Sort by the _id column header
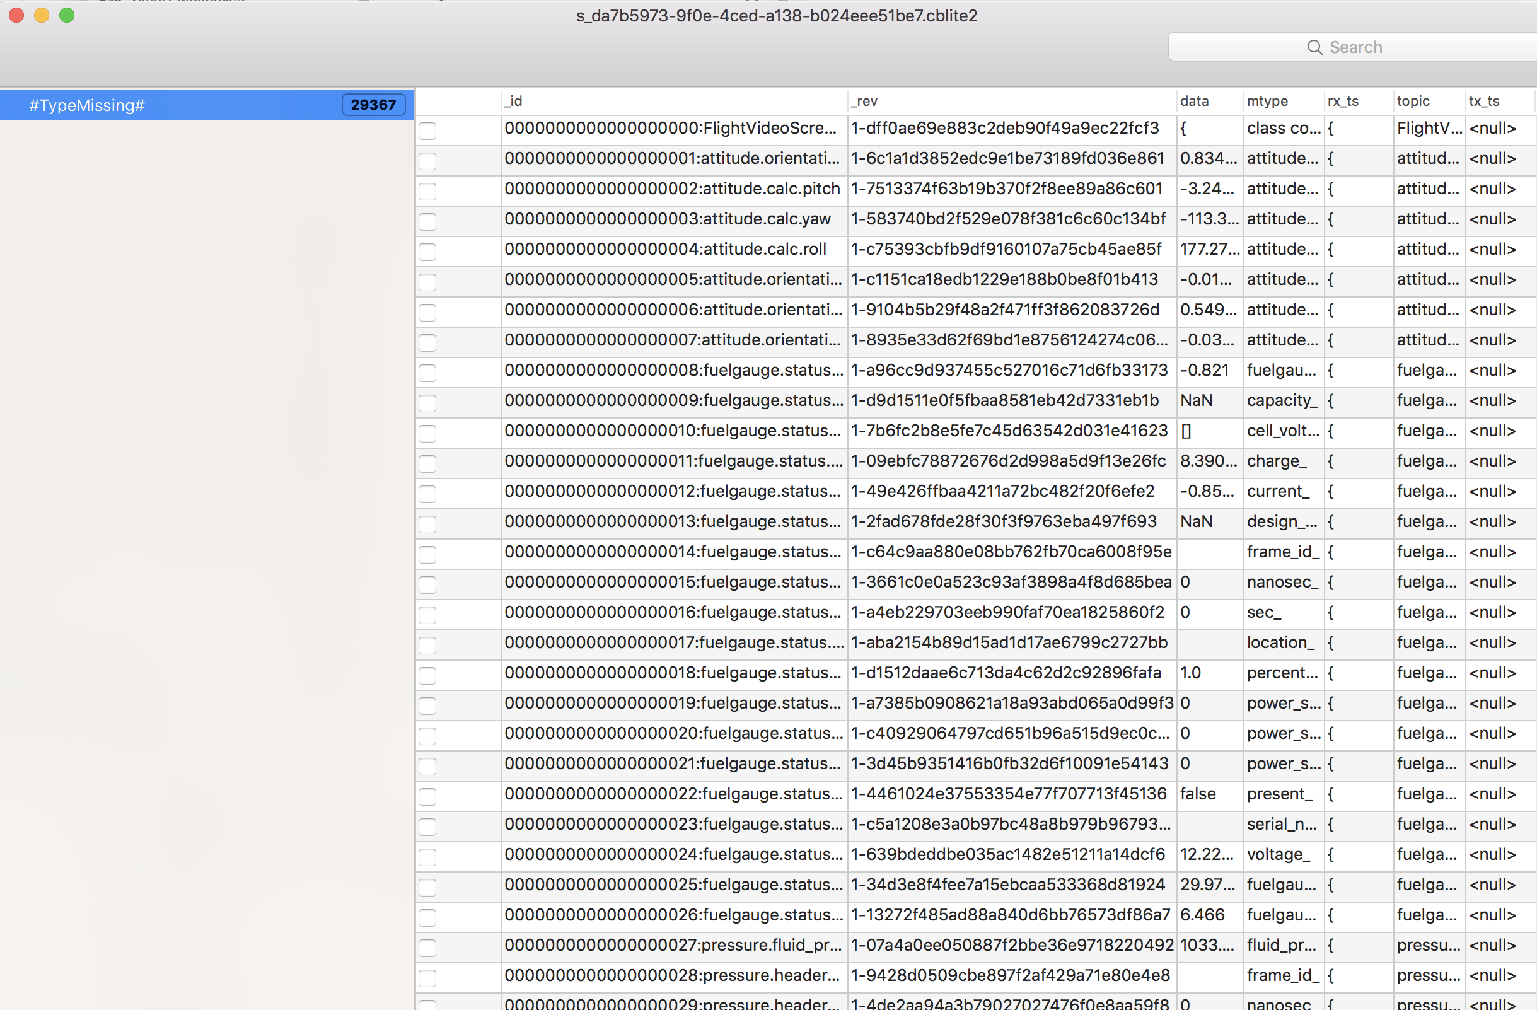 pos(513,101)
